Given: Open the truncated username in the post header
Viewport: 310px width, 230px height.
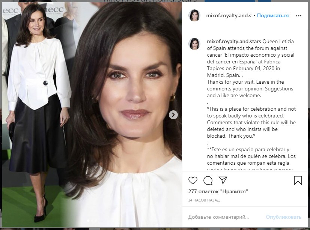Looking at the screenshot, I should click(229, 16).
